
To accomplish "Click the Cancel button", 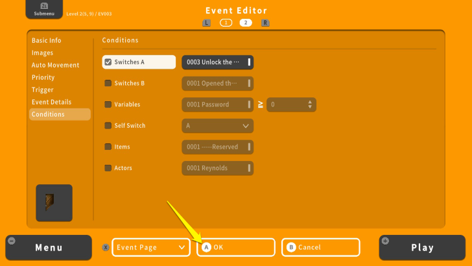I will point(321,247).
